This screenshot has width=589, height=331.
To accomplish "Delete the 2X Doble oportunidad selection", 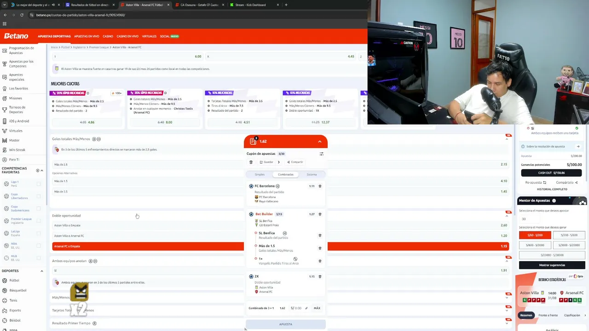I will [x=320, y=277].
